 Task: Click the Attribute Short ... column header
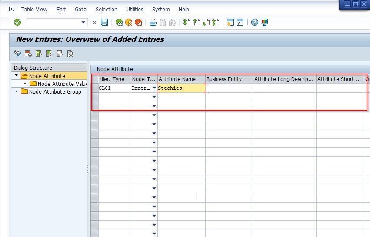[340, 79]
